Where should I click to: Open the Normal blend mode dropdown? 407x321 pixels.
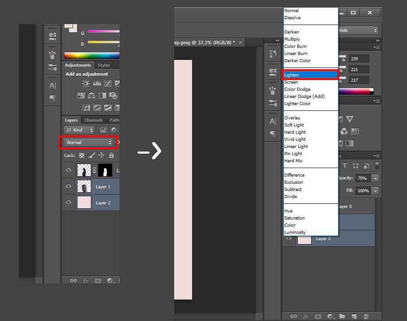click(89, 143)
